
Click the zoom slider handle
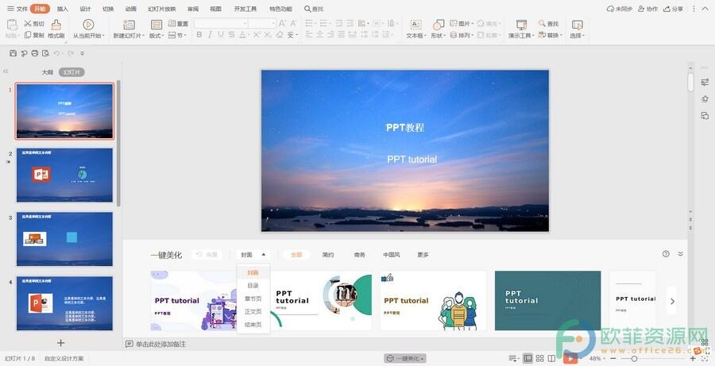(634, 359)
